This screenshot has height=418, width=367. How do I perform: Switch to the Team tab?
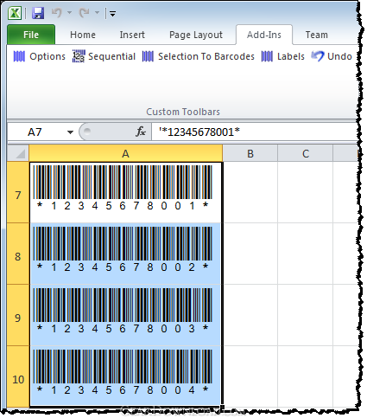(316, 35)
